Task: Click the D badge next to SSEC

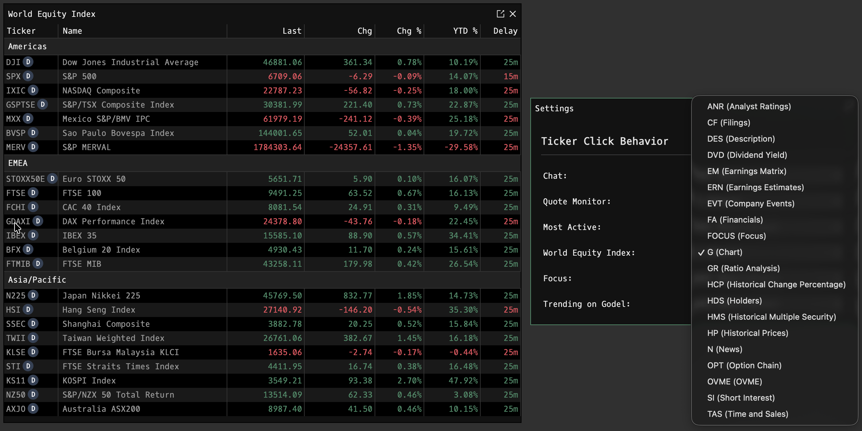Action: click(33, 324)
